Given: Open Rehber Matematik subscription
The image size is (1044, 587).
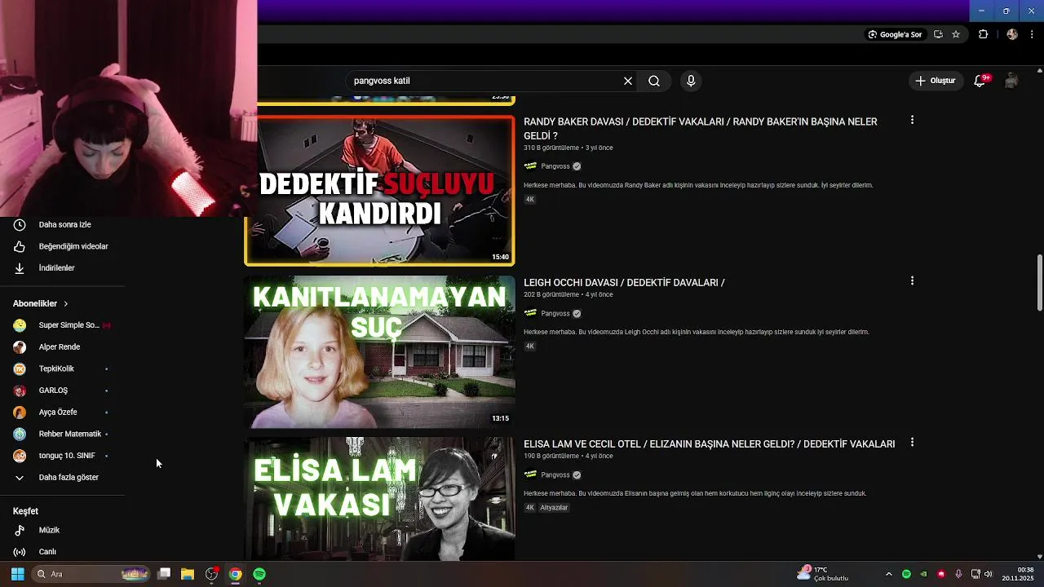Looking at the screenshot, I should 62,435.
